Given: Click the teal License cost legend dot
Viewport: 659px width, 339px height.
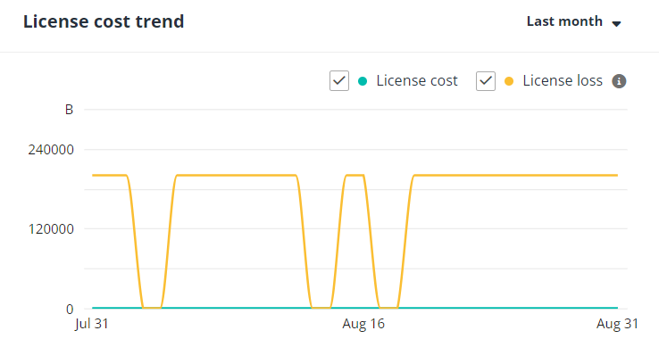Looking at the screenshot, I should (x=363, y=81).
